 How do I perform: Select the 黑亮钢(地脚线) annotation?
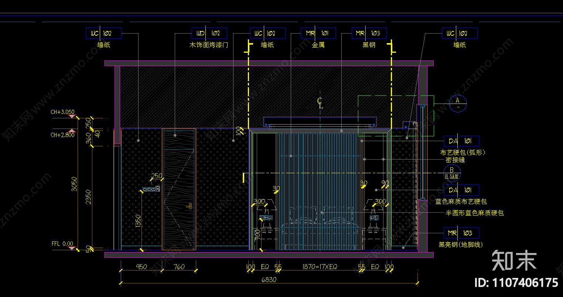pos(461,244)
